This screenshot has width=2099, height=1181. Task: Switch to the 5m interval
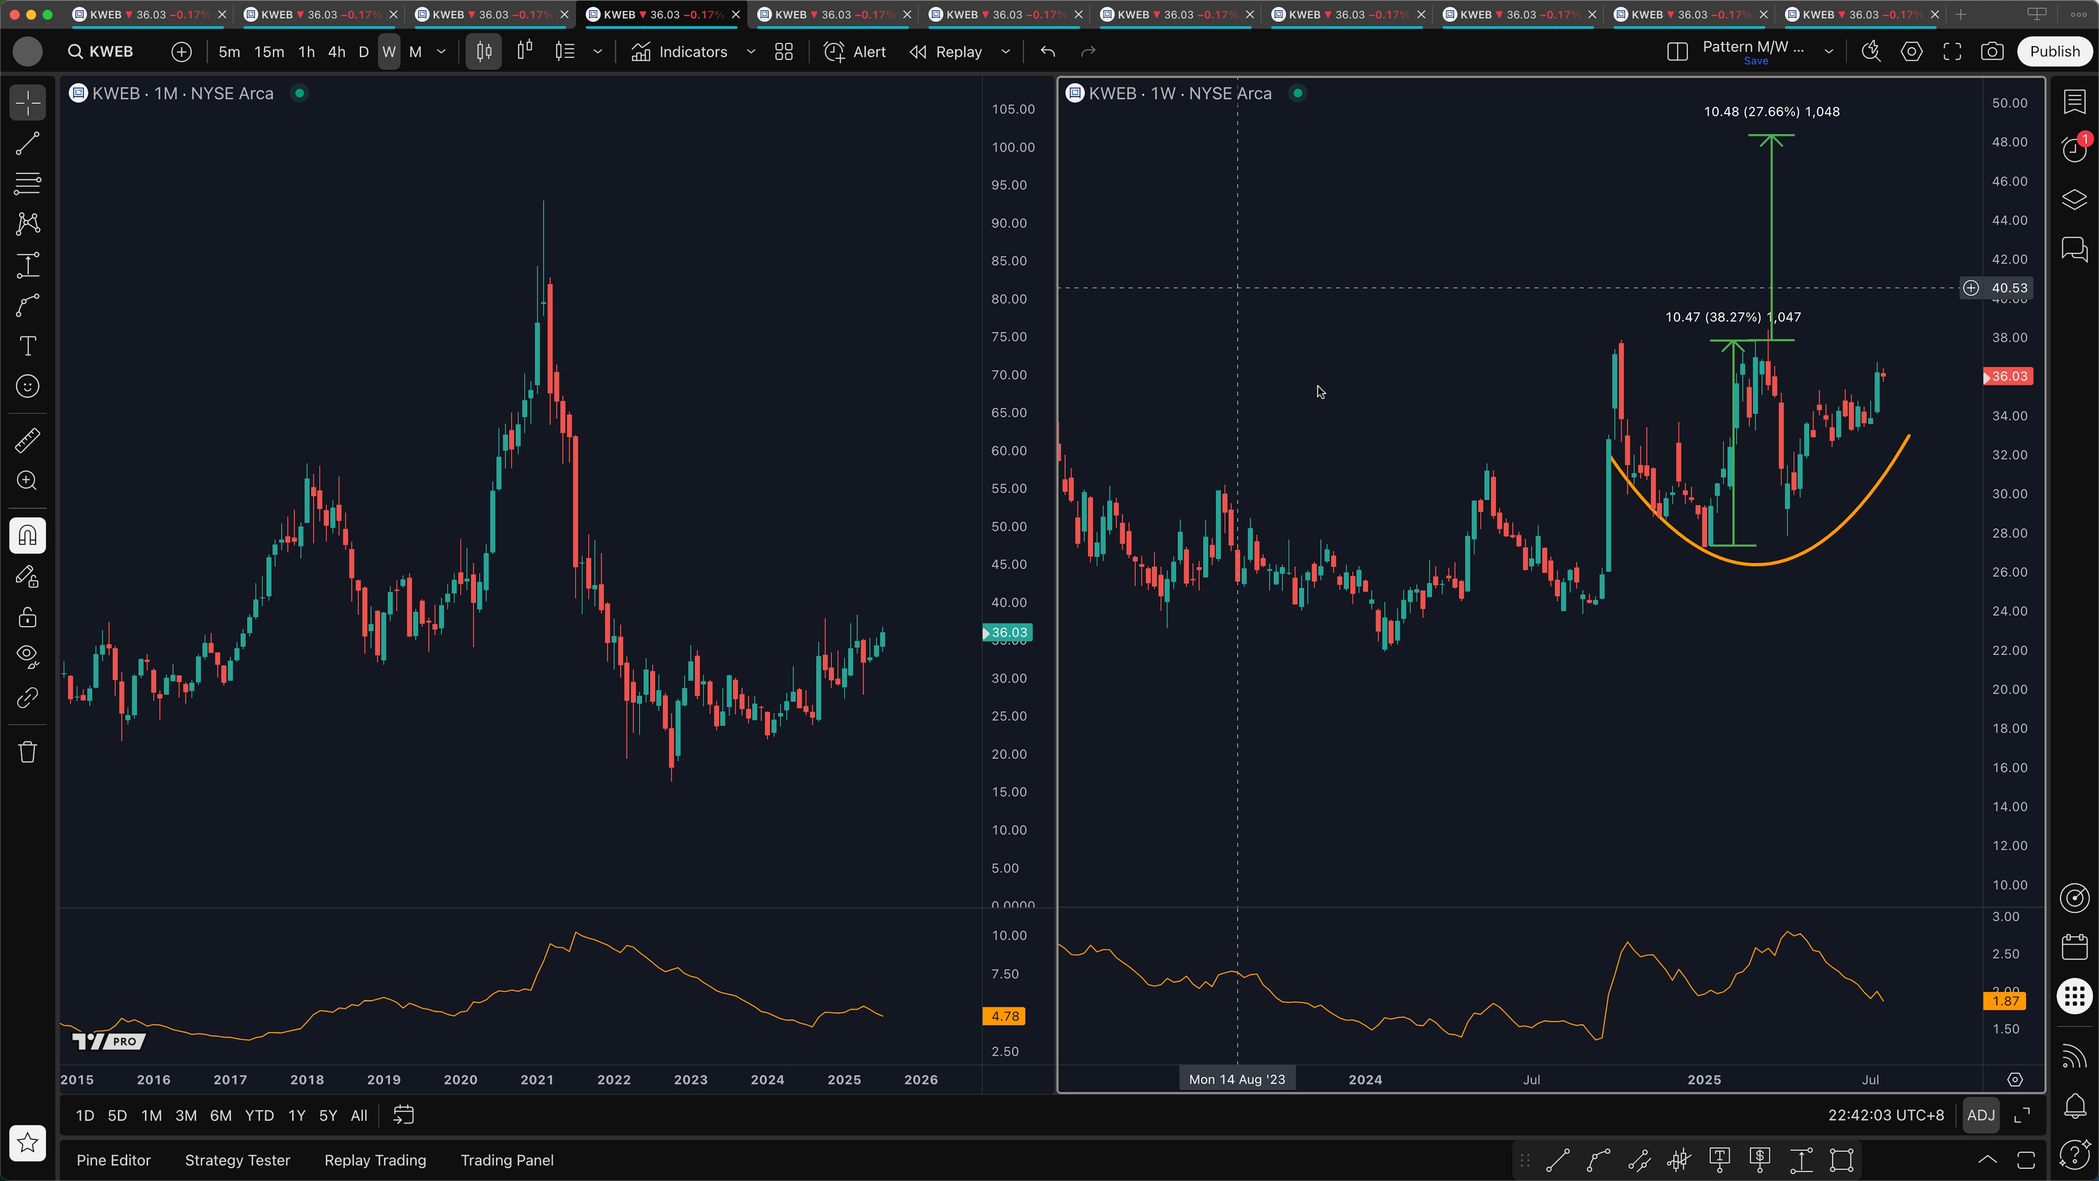tap(229, 51)
